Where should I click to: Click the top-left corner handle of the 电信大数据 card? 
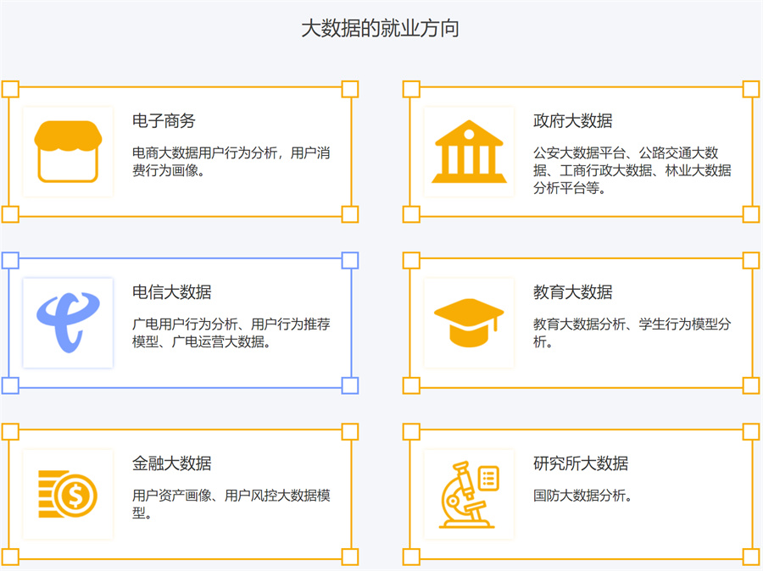(10, 258)
